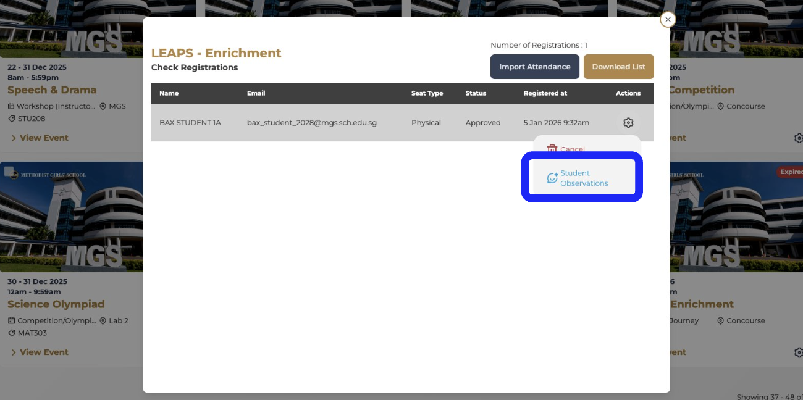Tick the checkbox on the Science Olympiad card image
Viewport: 803px width, 400px height.
point(9,172)
